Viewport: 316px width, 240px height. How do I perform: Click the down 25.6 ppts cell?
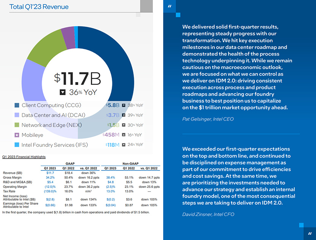149,187
